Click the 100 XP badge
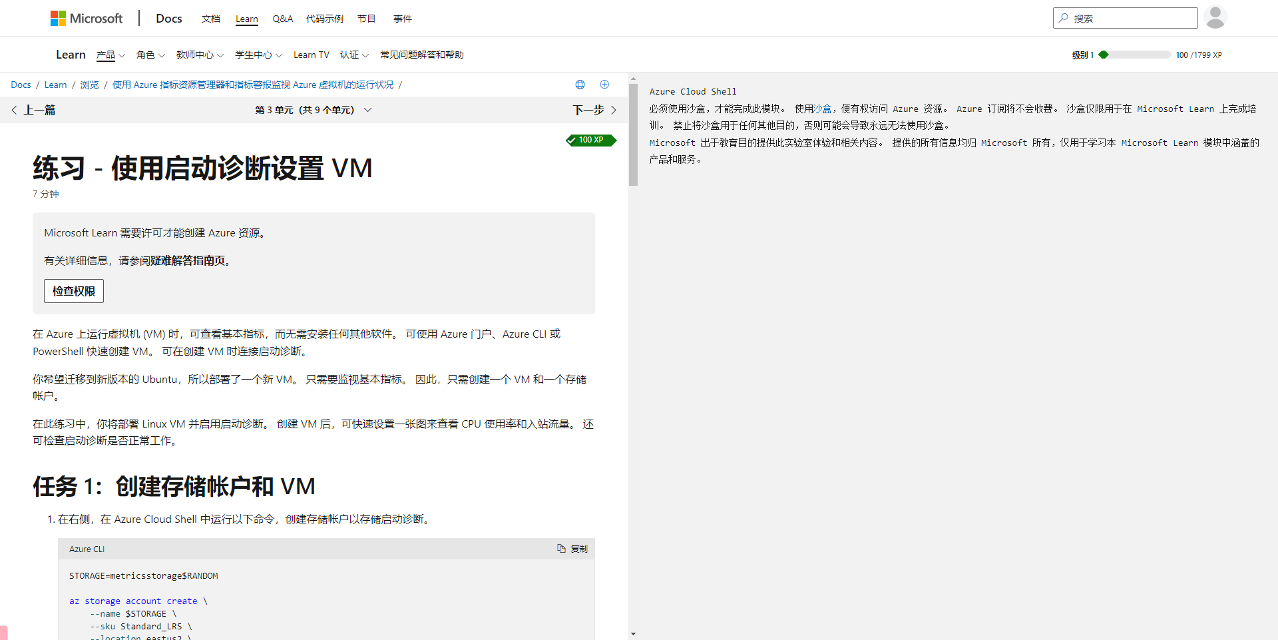The width and height of the screenshot is (1278, 640). [x=591, y=140]
